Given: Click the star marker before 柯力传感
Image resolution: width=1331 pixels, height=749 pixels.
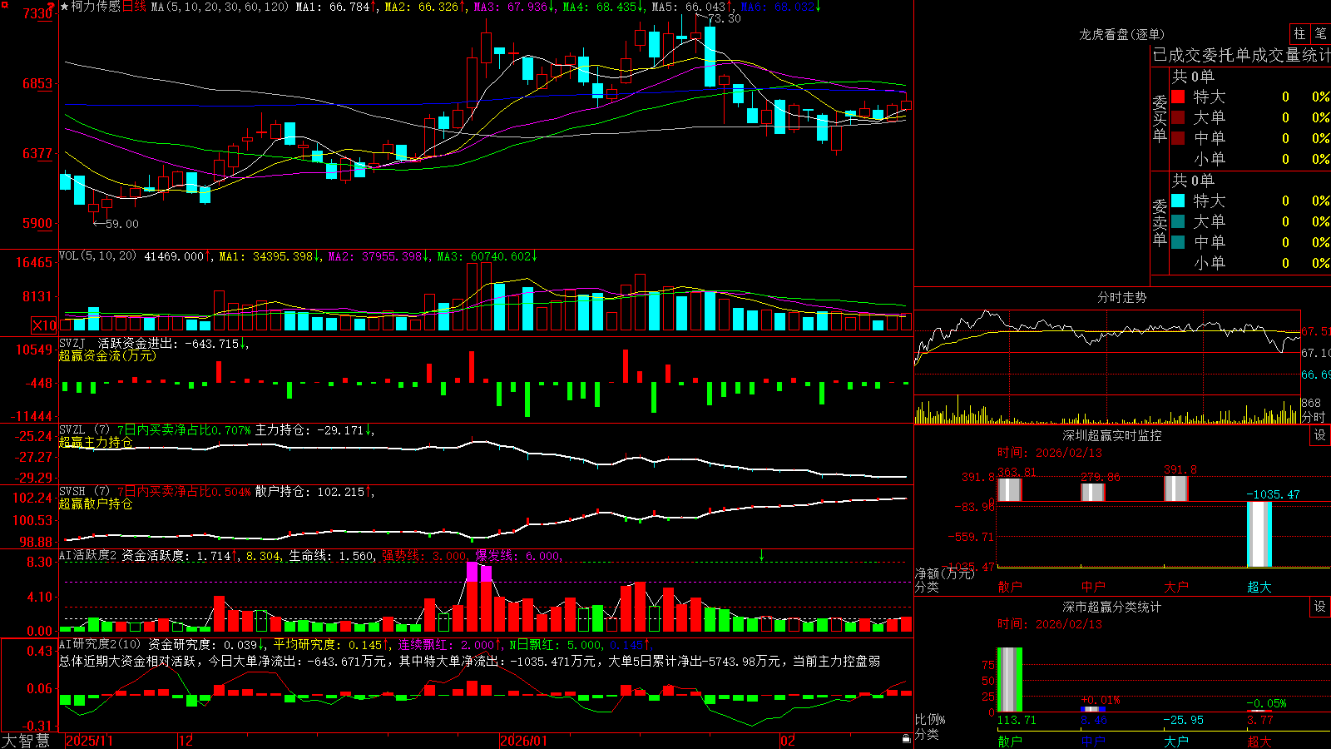Looking at the screenshot, I should (64, 7).
